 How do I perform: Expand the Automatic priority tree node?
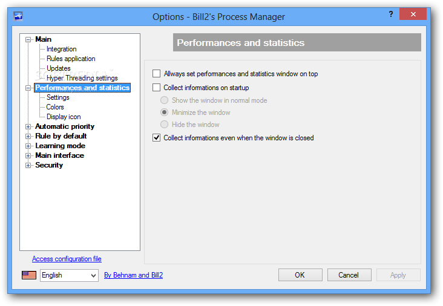[28, 127]
